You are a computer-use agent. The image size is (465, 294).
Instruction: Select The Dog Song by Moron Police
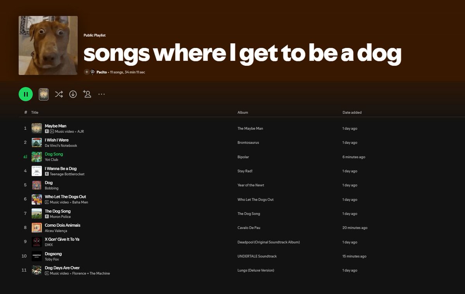coord(58,211)
